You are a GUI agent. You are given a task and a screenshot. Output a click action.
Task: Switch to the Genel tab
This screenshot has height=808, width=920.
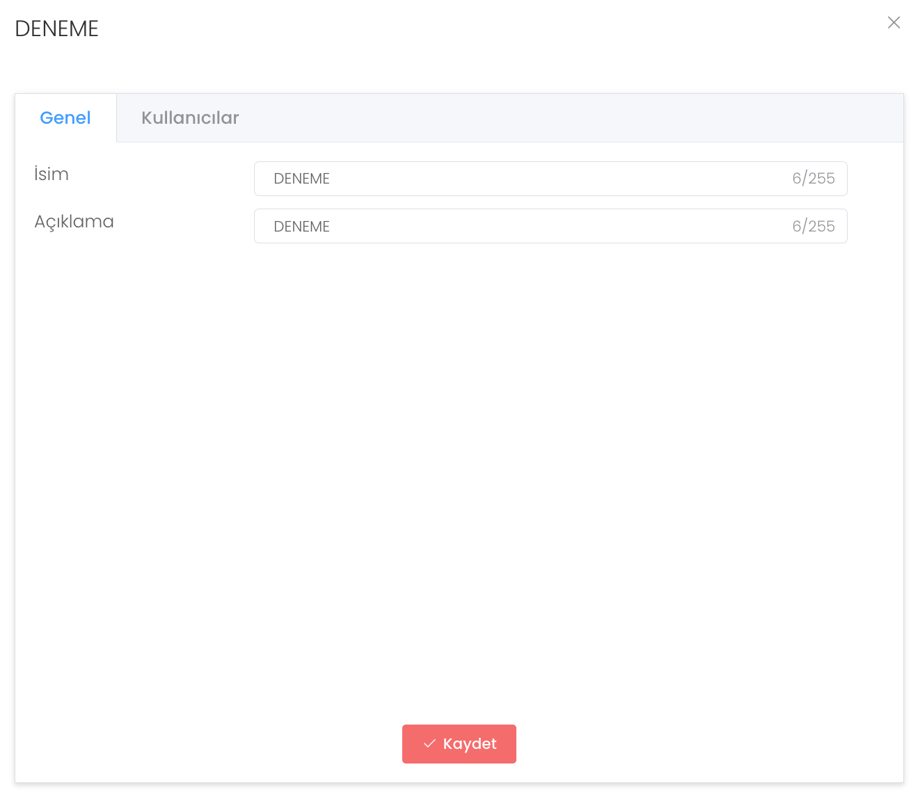(x=65, y=118)
